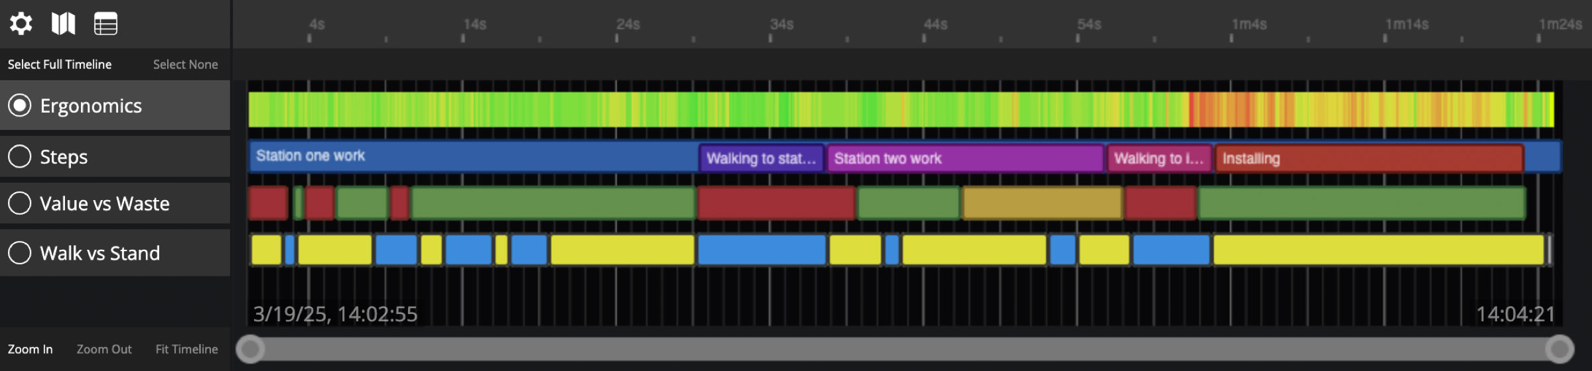Click the gold segment in value row

[x=1041, y=203]
